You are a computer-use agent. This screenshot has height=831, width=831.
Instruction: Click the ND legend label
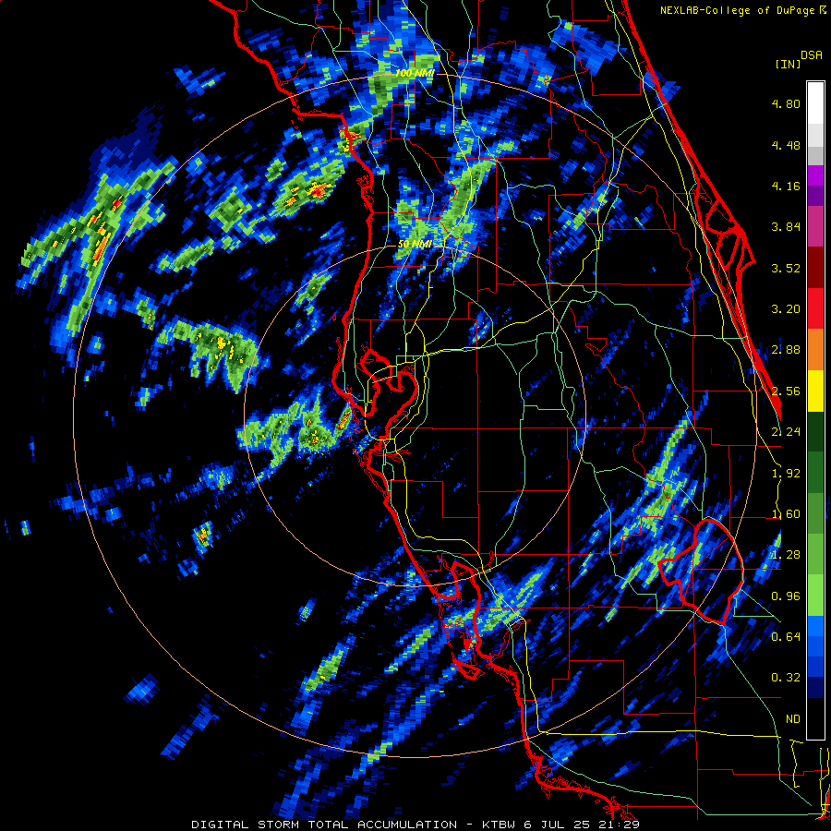point(793,719)
